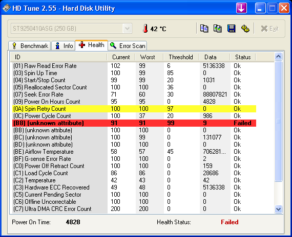Open the options gear icon
Image resolution: width=292 pixels, height=237 pixels.
point(245,29)
